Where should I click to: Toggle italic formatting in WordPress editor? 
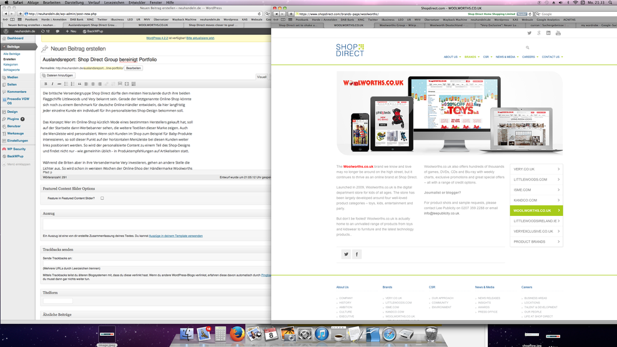pyautogui.click(x=52, y=84)
